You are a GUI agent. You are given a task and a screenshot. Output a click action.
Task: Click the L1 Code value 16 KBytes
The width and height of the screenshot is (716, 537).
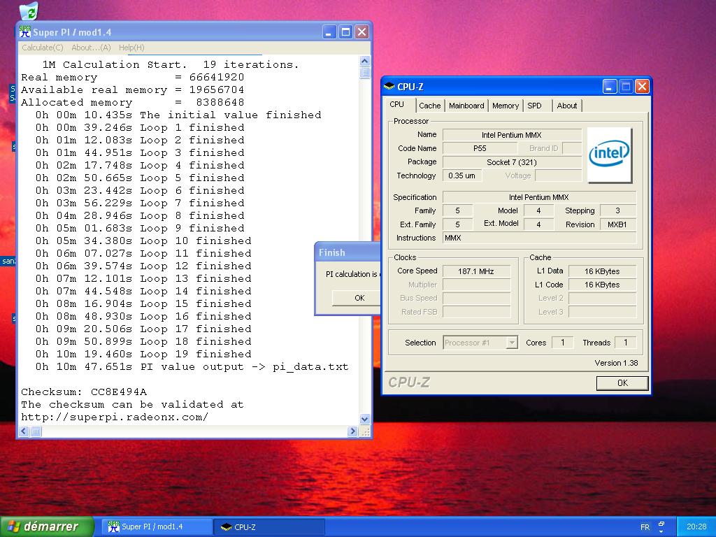(x=602, y=285)
